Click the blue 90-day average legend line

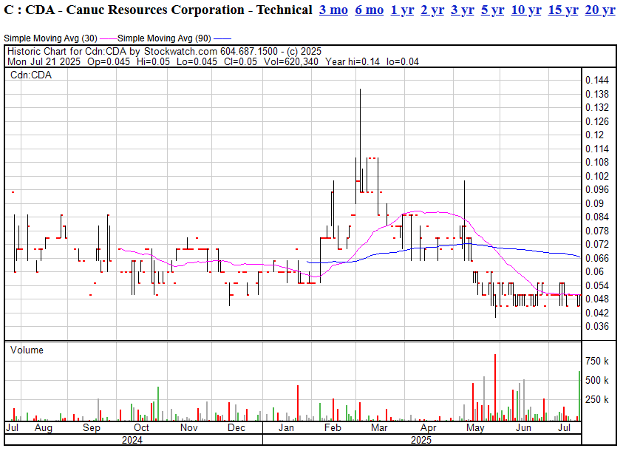(222, 39)
